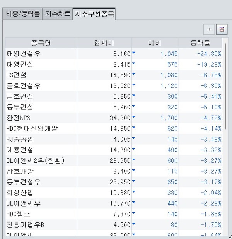232x239 pixels.
Task: Sort by the 현재가 column header
Action: (104, 43)
